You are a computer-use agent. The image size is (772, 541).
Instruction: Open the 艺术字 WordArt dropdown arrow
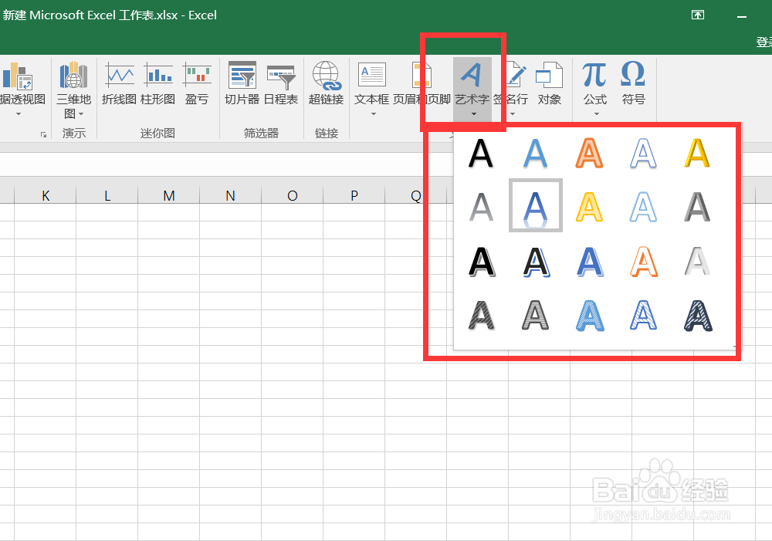[473, 113]
